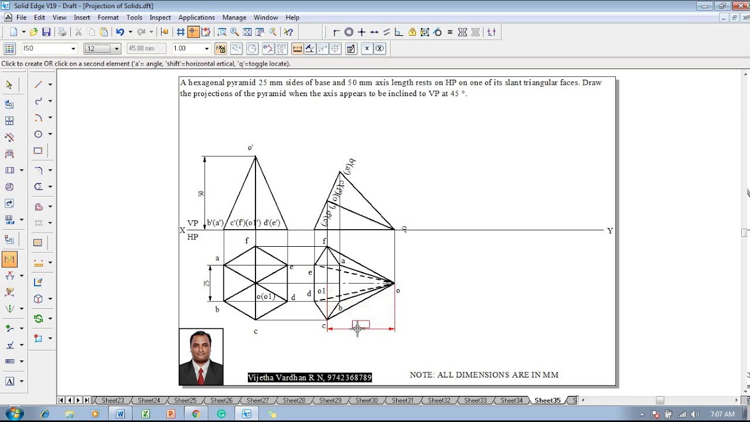Open the Windows Start button
The image size is (750, 422).
[14, 414]
